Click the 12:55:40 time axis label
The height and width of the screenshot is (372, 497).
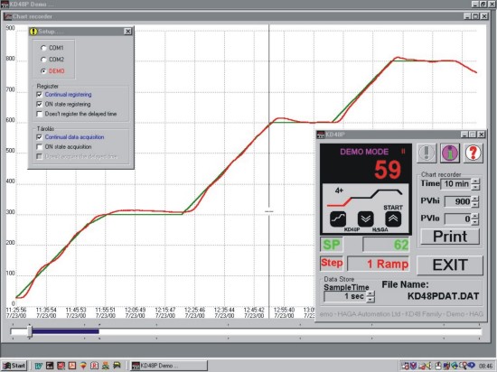284,310
